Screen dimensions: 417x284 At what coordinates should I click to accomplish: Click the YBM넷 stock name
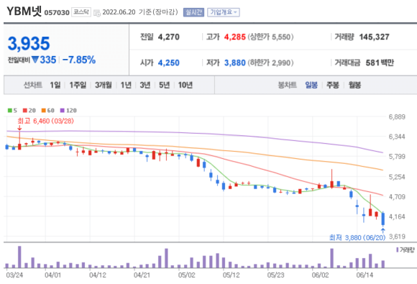coord(24,12)
